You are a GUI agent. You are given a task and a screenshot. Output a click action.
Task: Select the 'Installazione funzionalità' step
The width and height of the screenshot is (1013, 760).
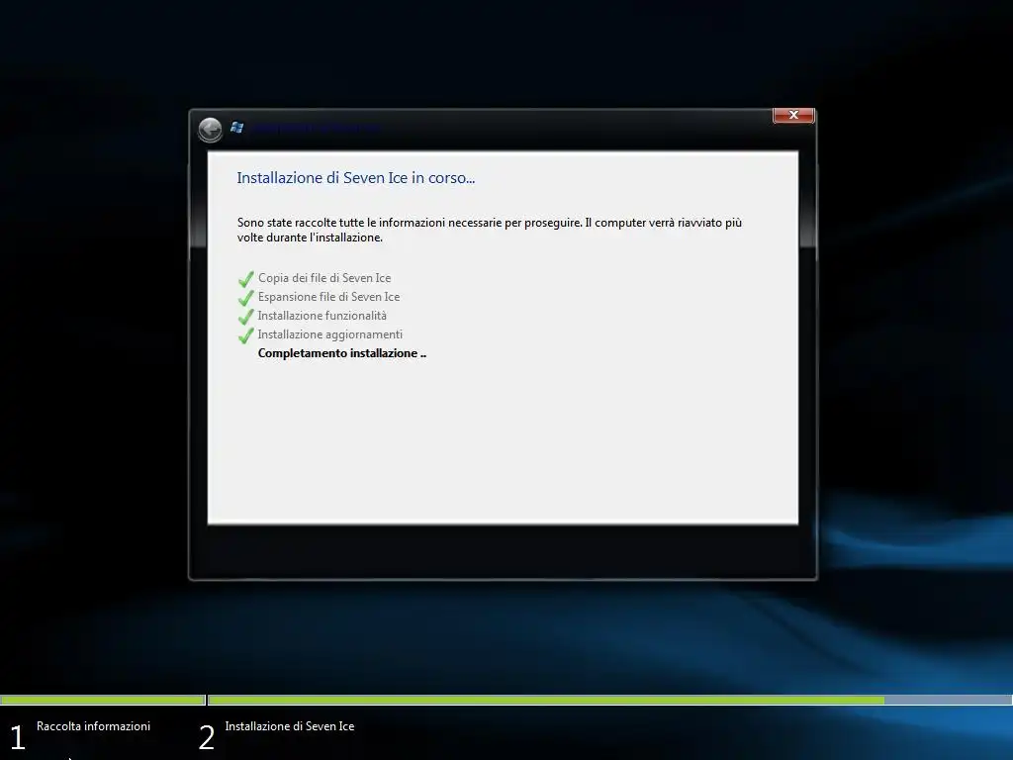[x=322, y=316]
